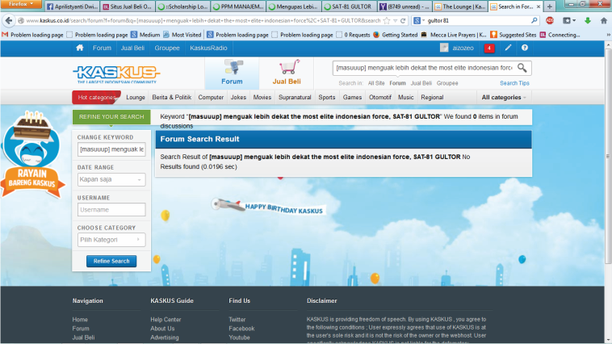
Task: Open the Date Range Kapan saja dropdown
Action: (x=111, y=179)
